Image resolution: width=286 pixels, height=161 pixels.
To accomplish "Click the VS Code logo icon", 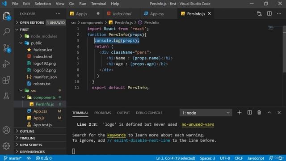I will click(4, 4).
